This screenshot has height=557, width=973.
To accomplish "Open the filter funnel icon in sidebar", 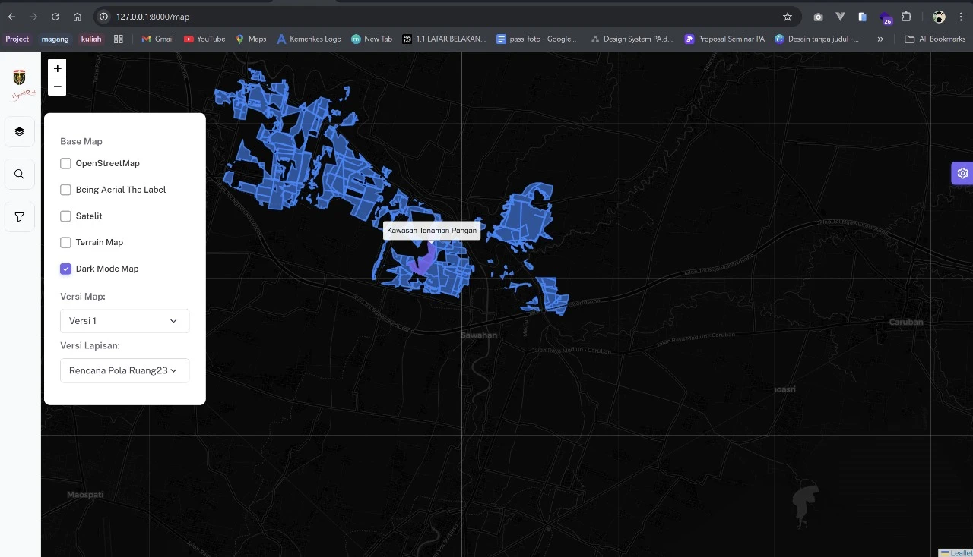I will tap(20, 217).
